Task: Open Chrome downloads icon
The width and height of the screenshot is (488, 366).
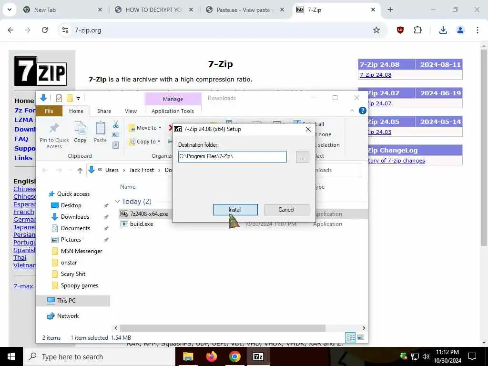Action: [x=443, y=30]
